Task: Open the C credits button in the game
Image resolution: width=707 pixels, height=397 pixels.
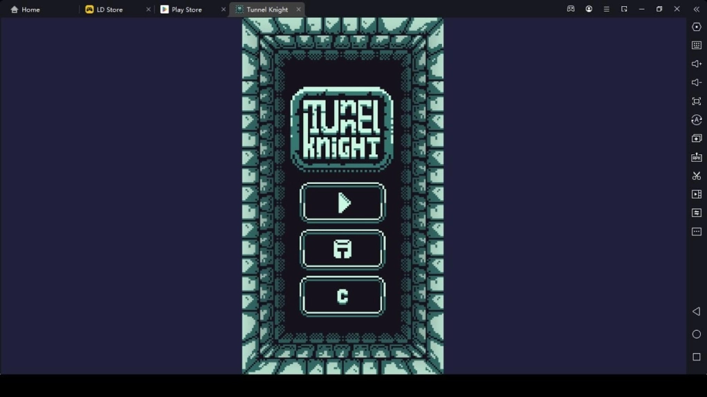Action: click(342, 296)
